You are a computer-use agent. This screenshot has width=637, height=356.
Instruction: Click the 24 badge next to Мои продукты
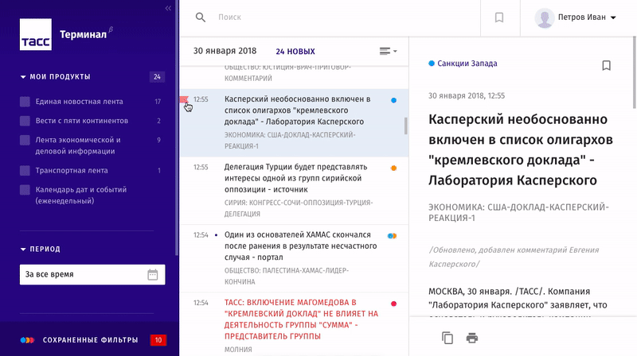point(157,76)
